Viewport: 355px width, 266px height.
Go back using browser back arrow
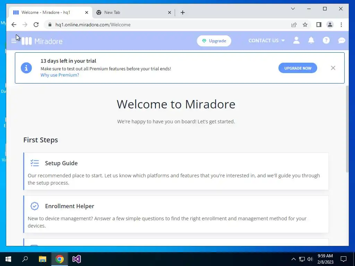click(14, 25)
